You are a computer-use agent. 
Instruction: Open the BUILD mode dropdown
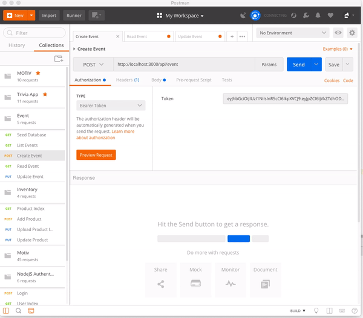[x=298, y=311]
